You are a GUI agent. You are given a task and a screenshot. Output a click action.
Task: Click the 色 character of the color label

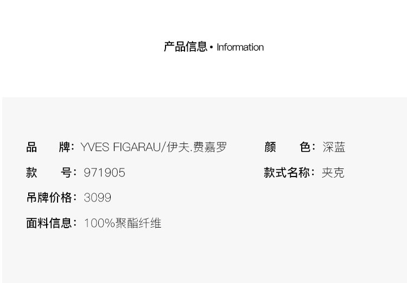(306, 147)
